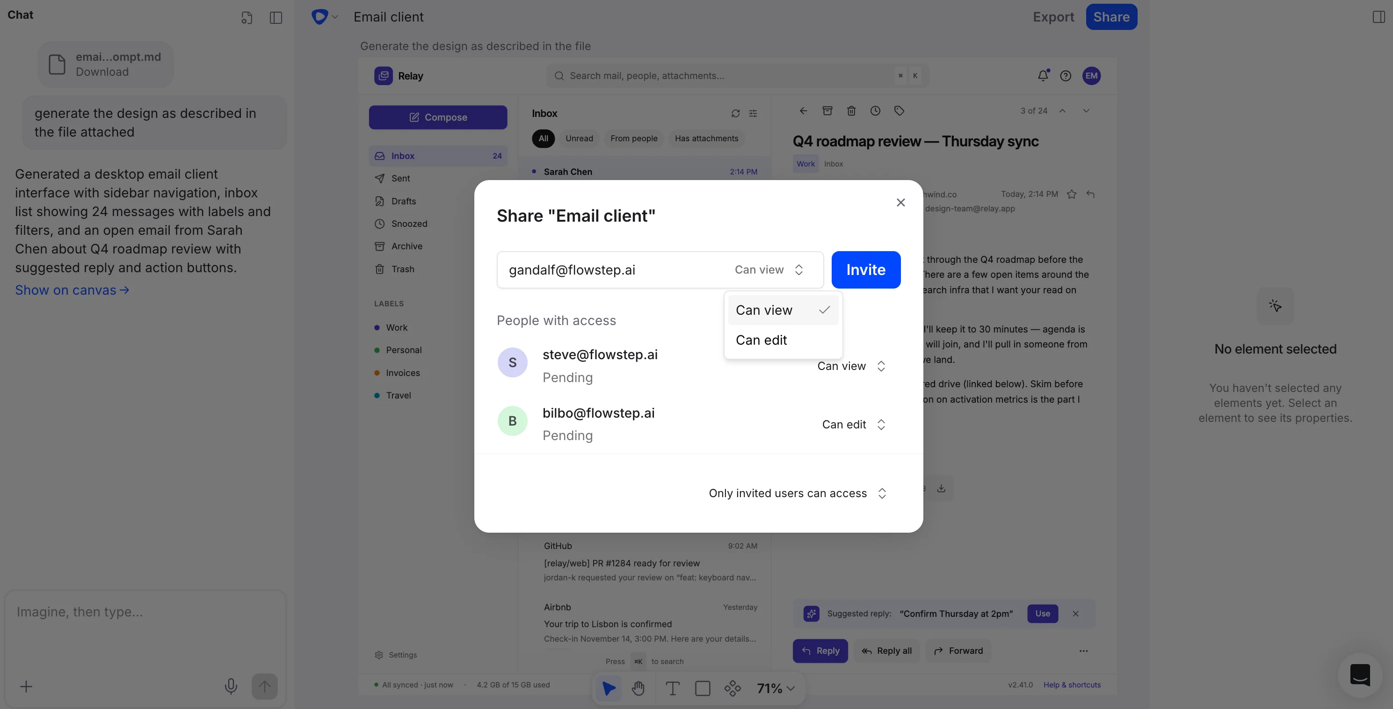Image resolution: width=1393 pixels, height=709 pixels.
Task: Open the Trash folder
Action: coord(438,269)
